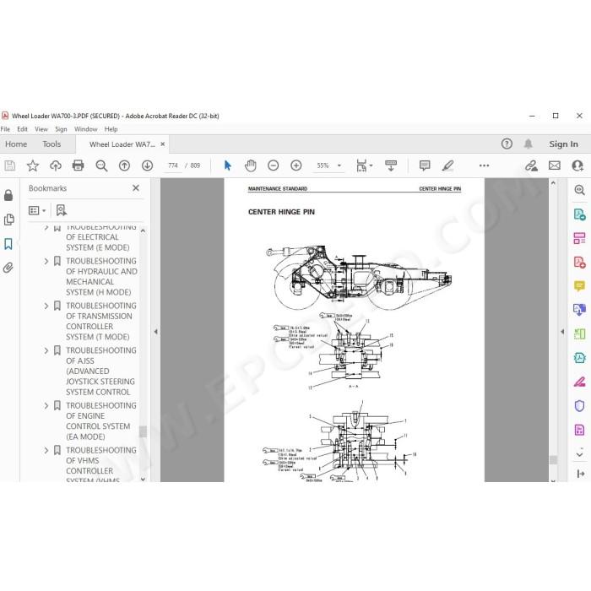This screenshot has height=591, width=591.
Task: Select the highlight text pen tool
Action: pos(447,165)
